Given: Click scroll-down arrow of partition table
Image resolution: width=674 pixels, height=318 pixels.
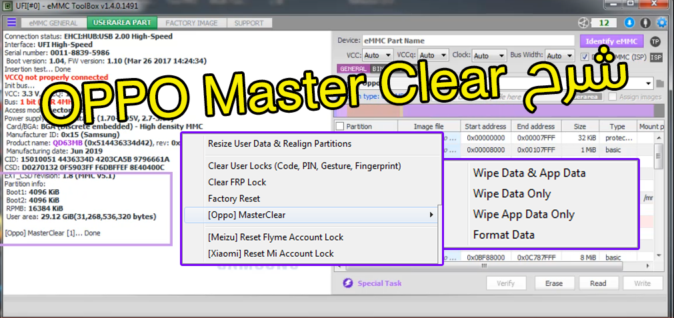Looking at the screenshot, I should [x=659, y=256].
